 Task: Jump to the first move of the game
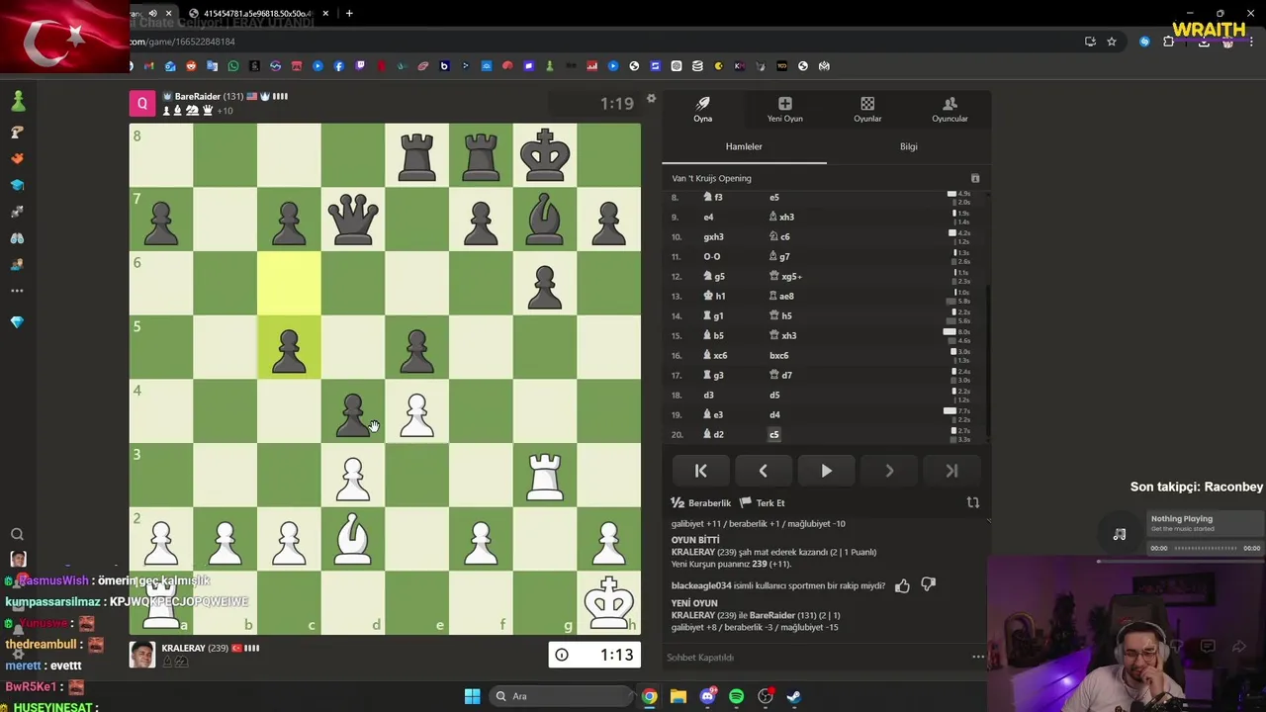coord(700,472)
